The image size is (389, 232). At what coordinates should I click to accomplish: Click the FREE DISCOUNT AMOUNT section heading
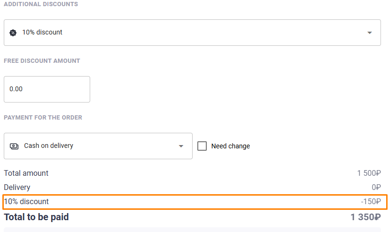point(42,61)
